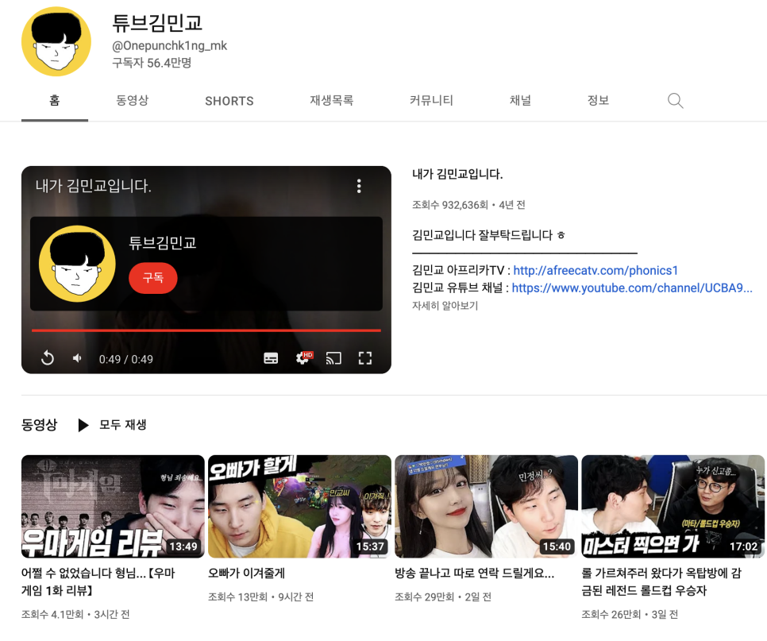Click the red video progress bar
The image size is (767, 641).
206,330
